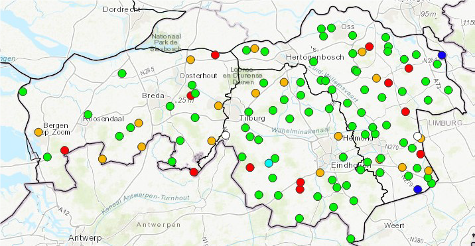This screenshot has width=475, height=246.
Task: Click the blue marker near the A73 road
Action: (442, 55)
